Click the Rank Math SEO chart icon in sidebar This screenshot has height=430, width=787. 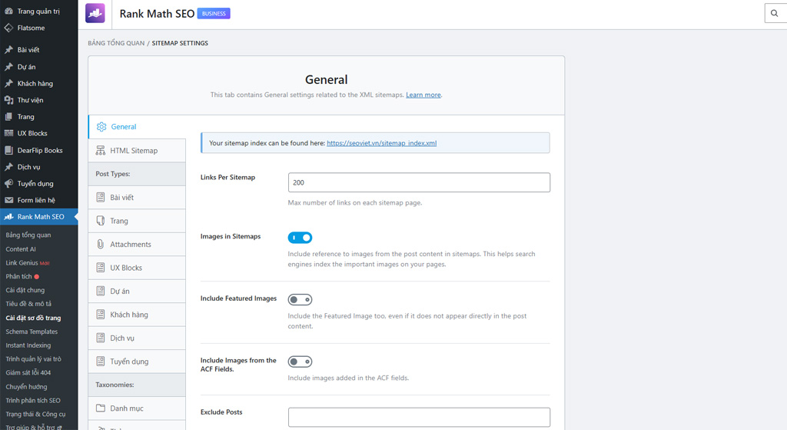point(8,216)
